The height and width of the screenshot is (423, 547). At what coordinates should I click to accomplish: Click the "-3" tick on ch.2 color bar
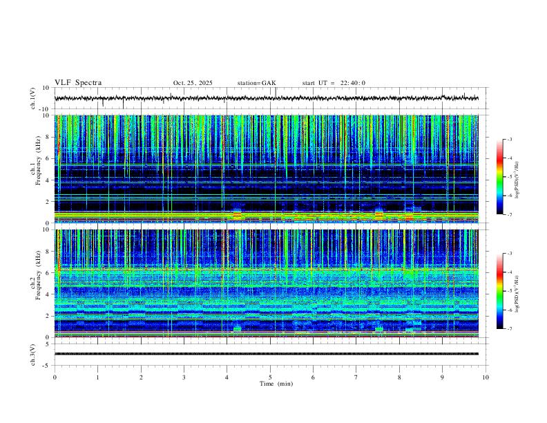509,254
